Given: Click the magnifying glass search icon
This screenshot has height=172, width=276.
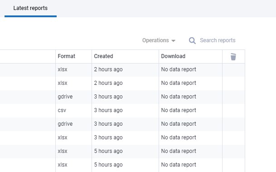Looking at the screenshot, I should tap(192, 40).
